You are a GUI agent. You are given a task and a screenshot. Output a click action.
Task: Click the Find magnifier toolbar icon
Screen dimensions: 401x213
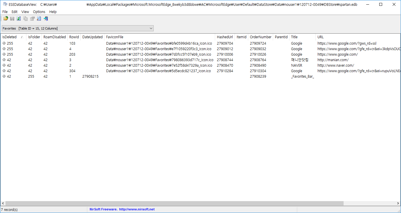pyautogui.click(x=39, y=19)
